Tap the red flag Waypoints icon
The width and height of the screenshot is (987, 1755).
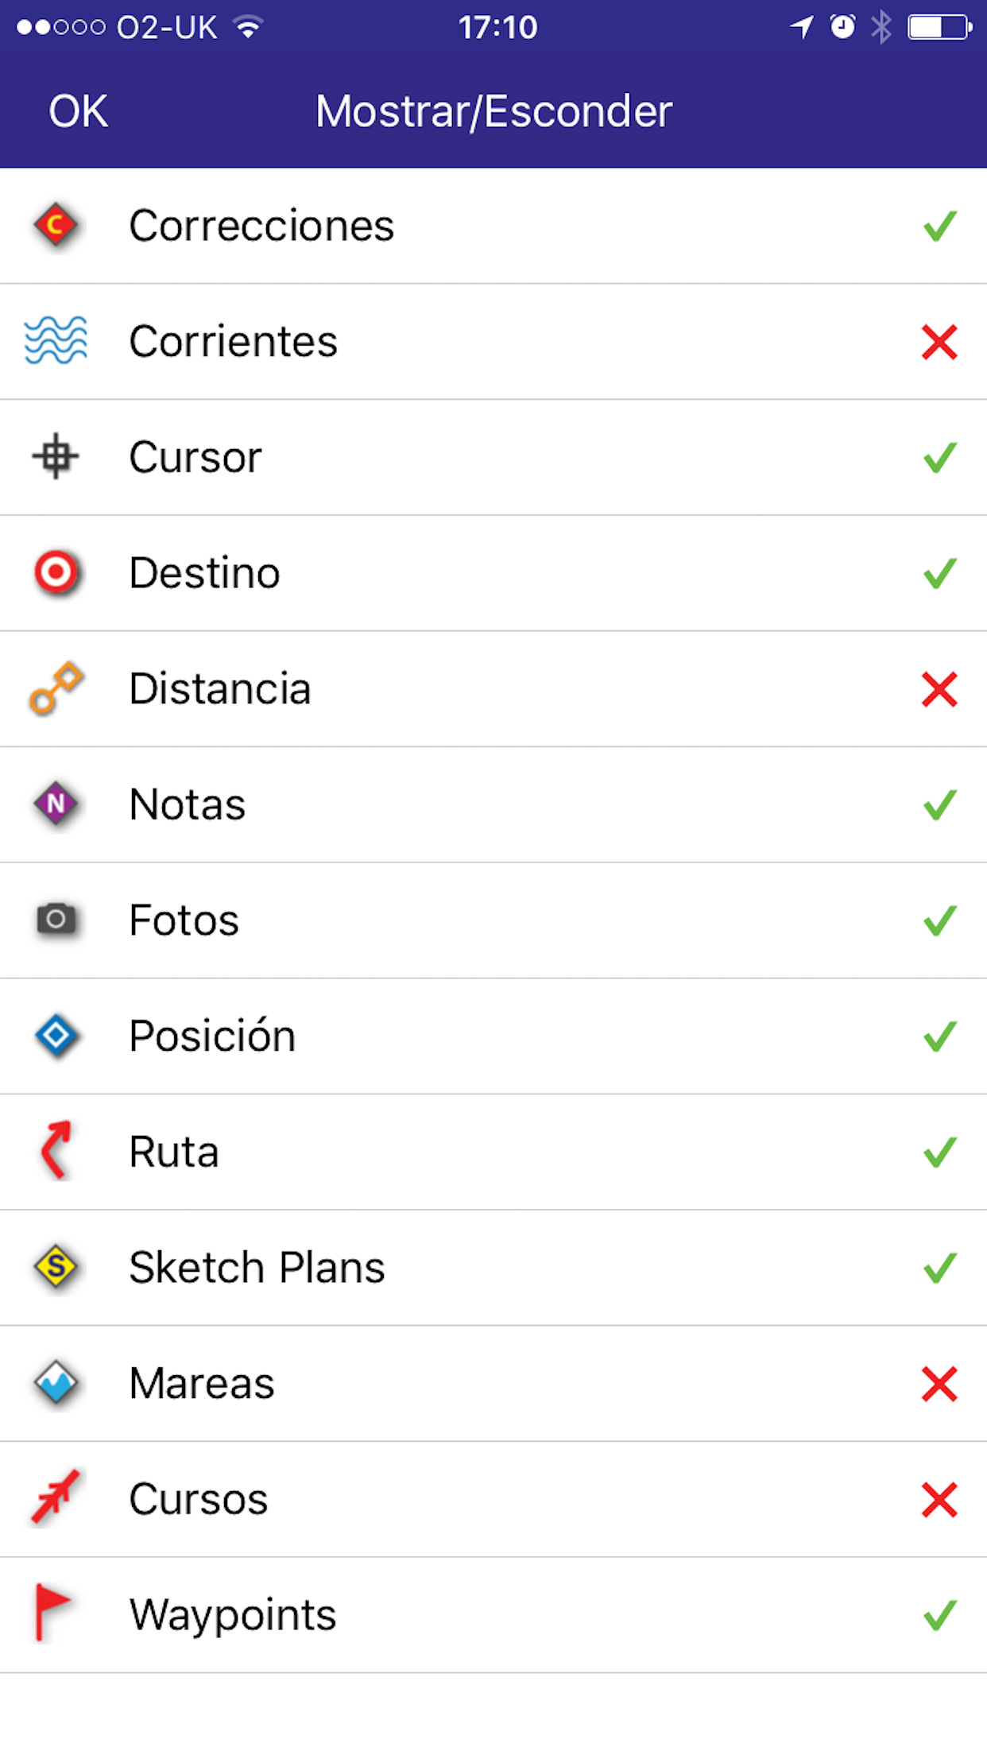pos(52,1614)
